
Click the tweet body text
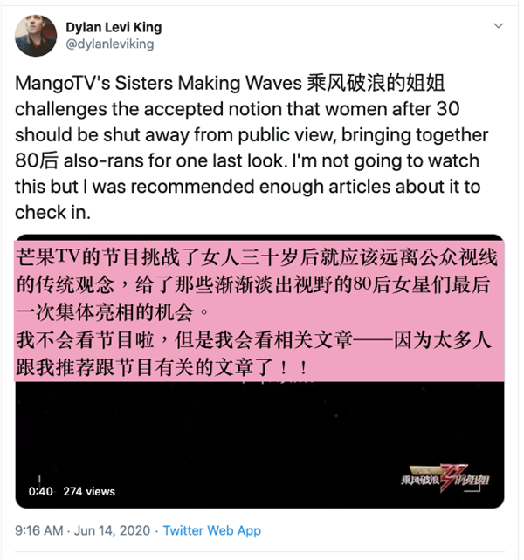click(x=252, y=147)
